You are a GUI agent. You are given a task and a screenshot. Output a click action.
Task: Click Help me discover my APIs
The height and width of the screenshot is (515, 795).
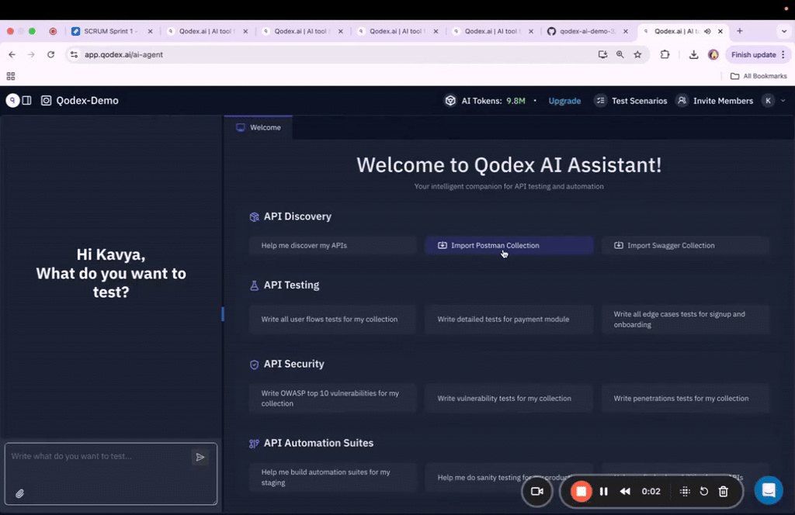(332, 245)
